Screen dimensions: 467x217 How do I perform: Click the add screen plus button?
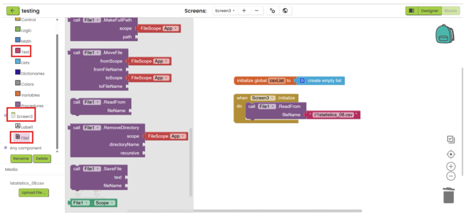pyautogui.click(x=244, y=10)
